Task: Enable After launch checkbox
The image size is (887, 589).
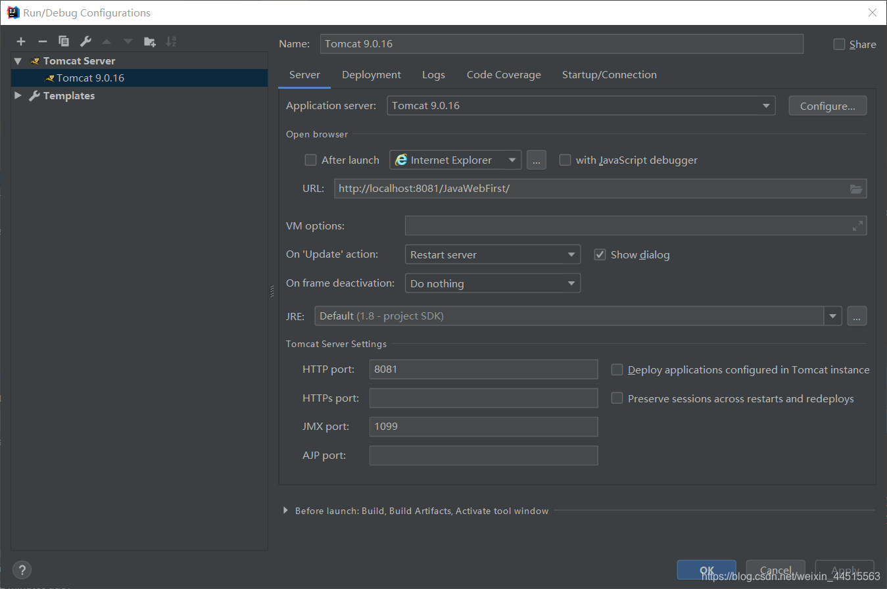Action: coord(311,160)
